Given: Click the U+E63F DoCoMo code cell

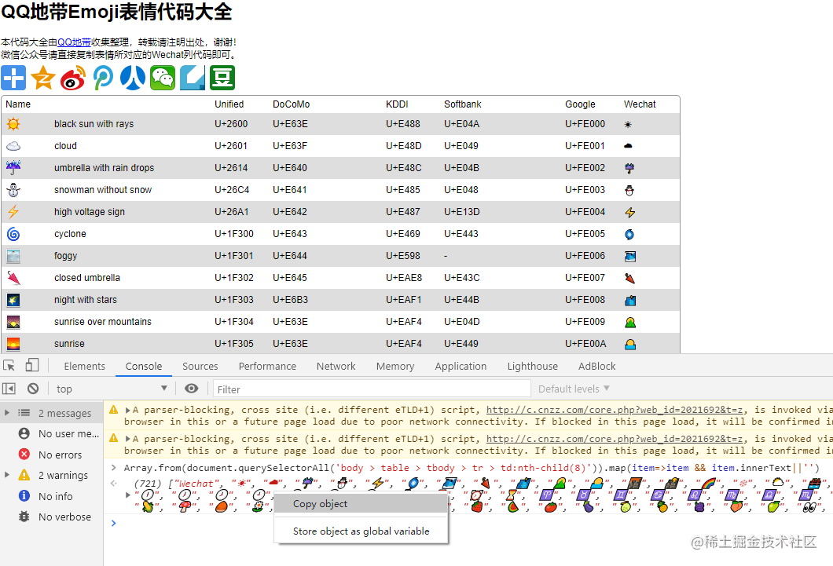Looking at the screenshot, I should pyautogui.click(x=290, y=146).
